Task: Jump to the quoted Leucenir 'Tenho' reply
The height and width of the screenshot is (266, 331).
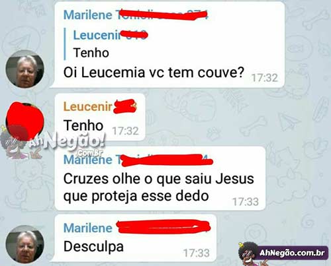Action: [x=106, y=44]
